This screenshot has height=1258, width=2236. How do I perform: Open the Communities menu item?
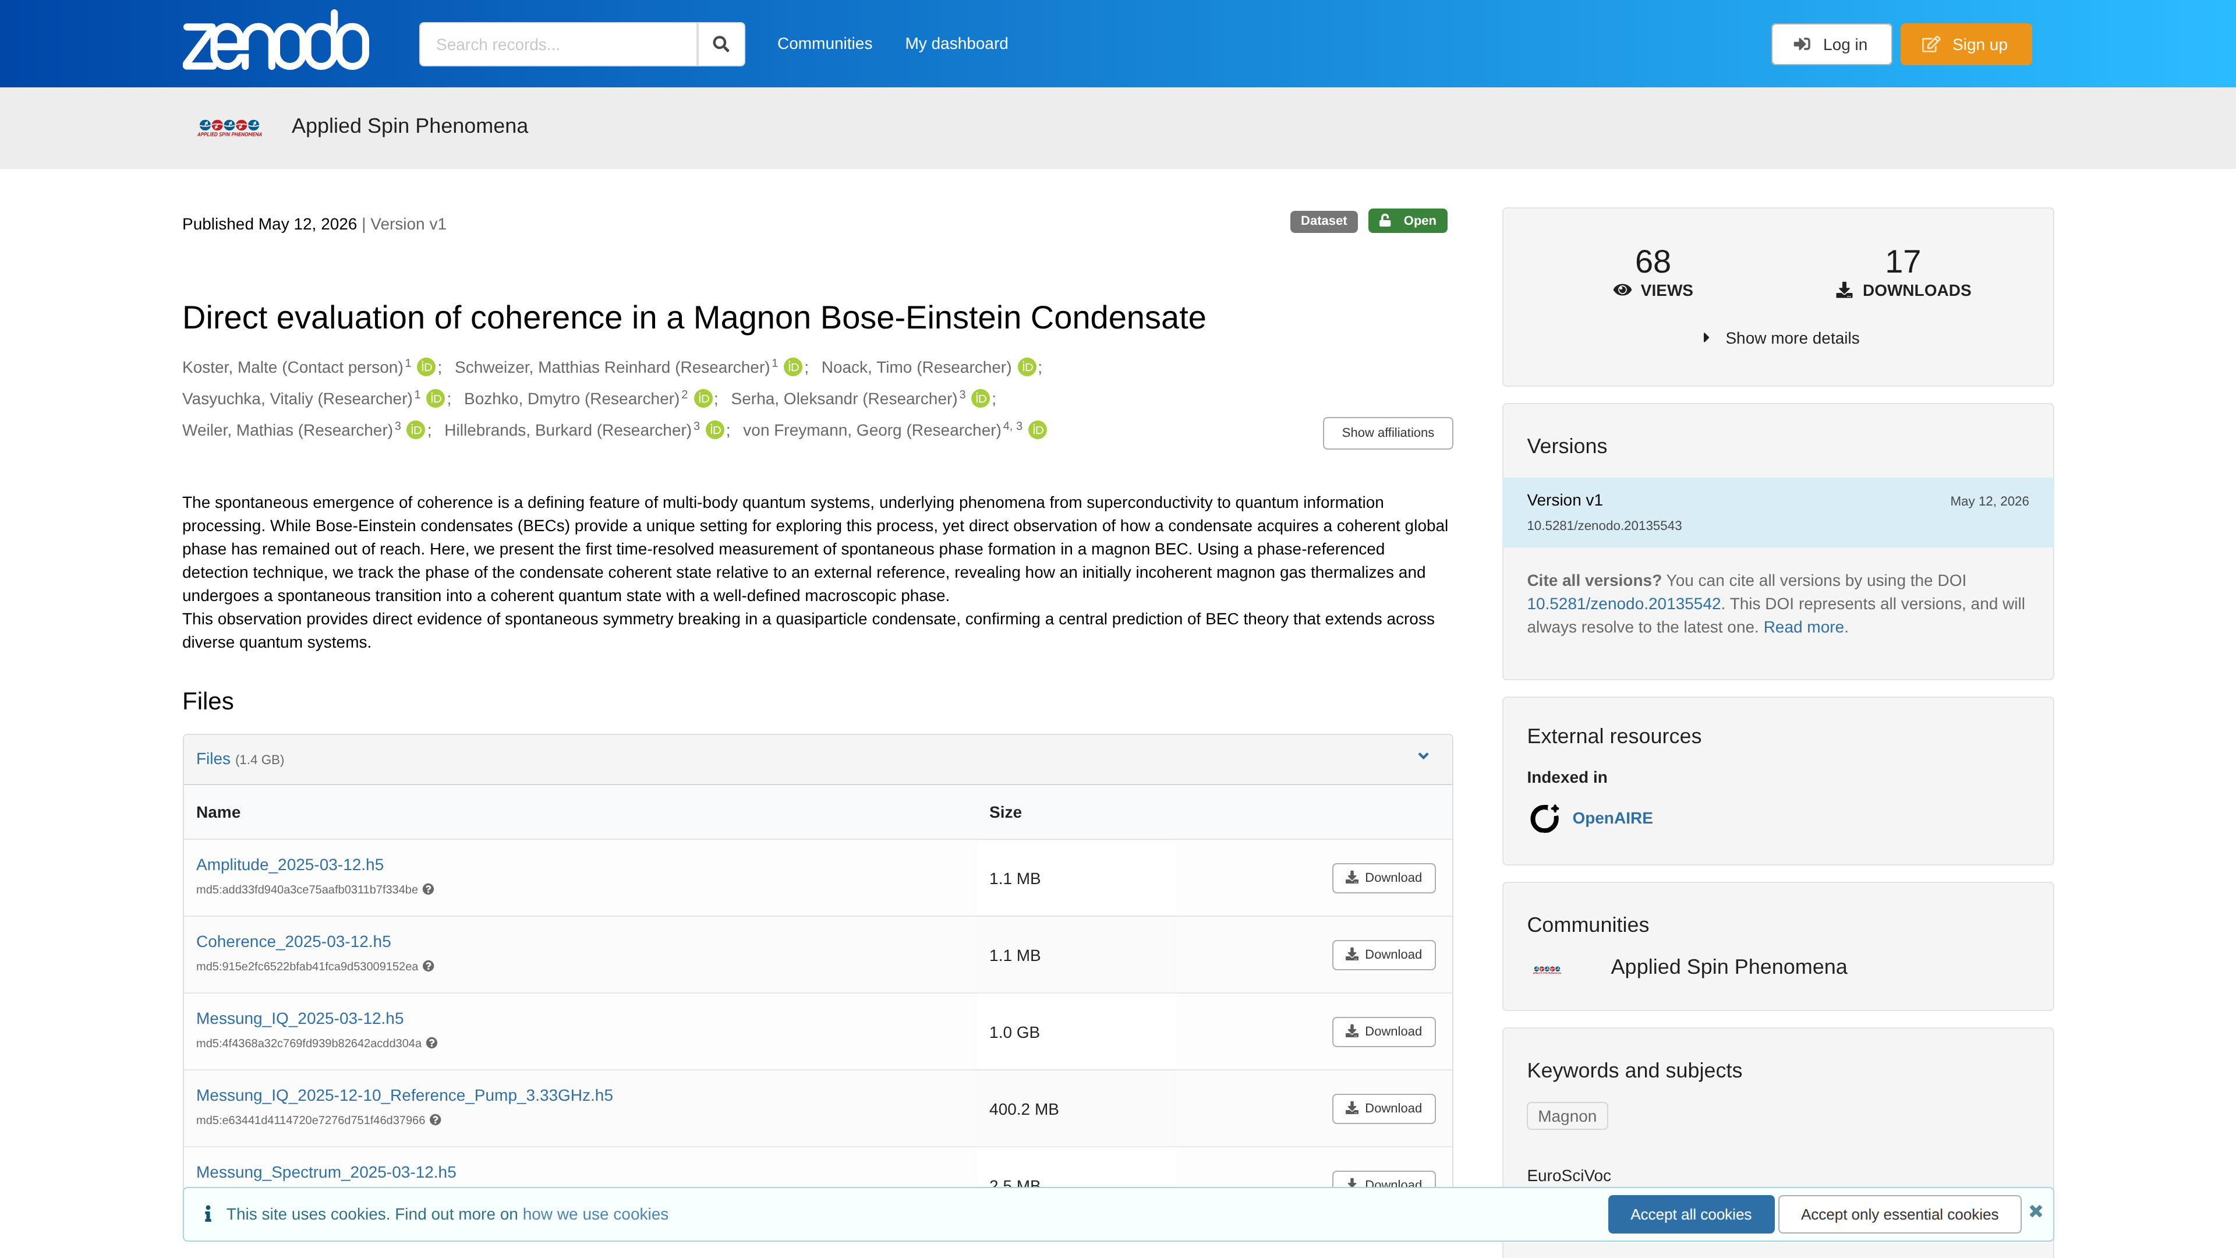click(824, 44)
